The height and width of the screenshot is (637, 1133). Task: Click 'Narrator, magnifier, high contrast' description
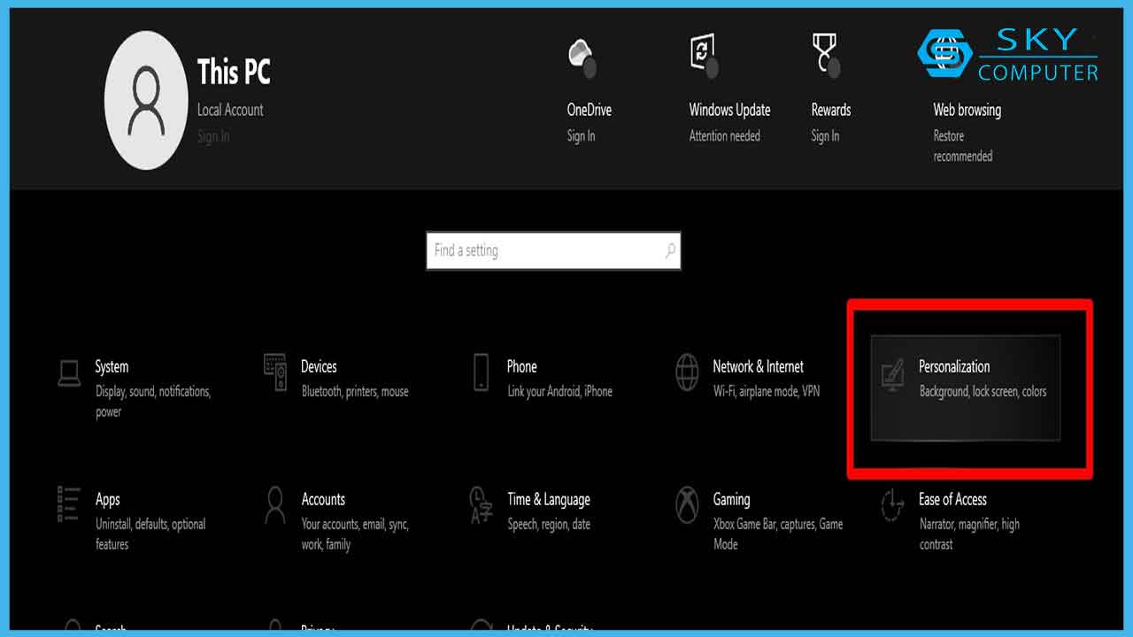point(969,534)
